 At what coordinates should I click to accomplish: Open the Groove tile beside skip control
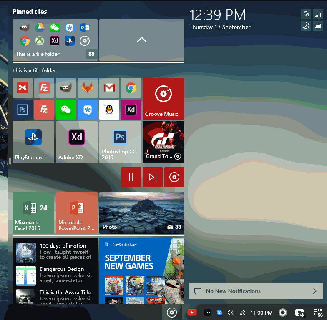174,177
